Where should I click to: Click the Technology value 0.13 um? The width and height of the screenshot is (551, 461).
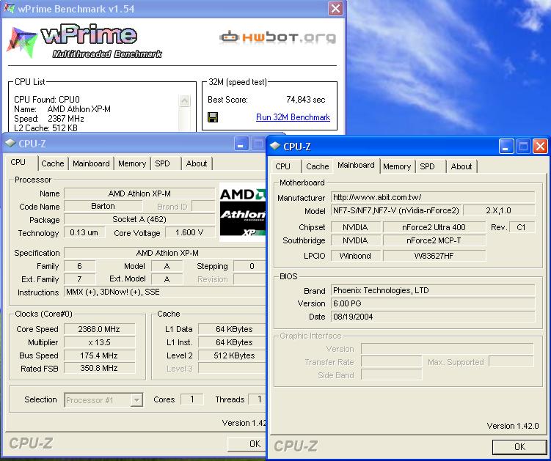point(84,232)
